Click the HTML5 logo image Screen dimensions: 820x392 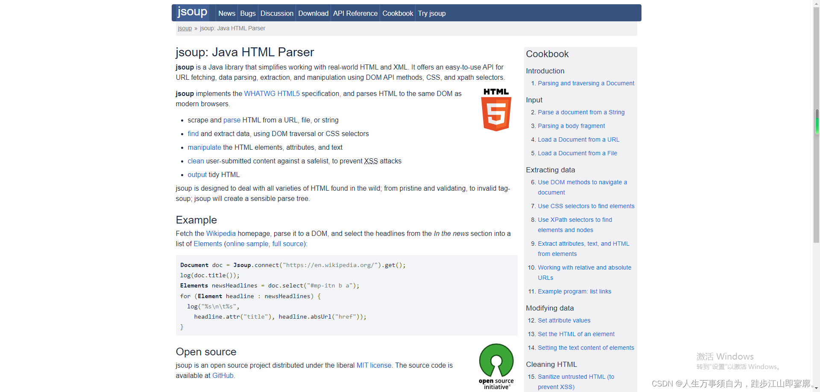496,110
